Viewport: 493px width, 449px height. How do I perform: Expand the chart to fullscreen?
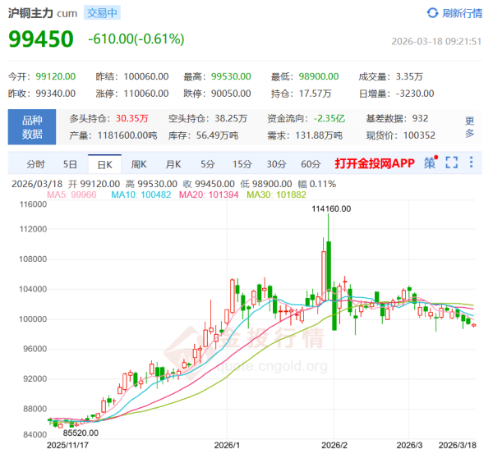[451, 163]
